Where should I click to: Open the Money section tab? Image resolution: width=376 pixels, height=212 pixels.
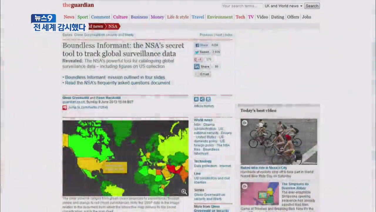point(157,17)
